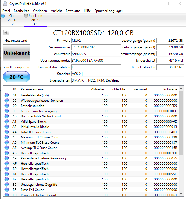Click status icon for Geräte-Einschaltvorgänge
This screenshot has height=199, width=186.
(x=7, y=111)
